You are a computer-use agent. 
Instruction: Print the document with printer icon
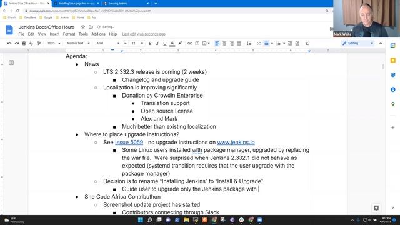[x=24, y=43]
